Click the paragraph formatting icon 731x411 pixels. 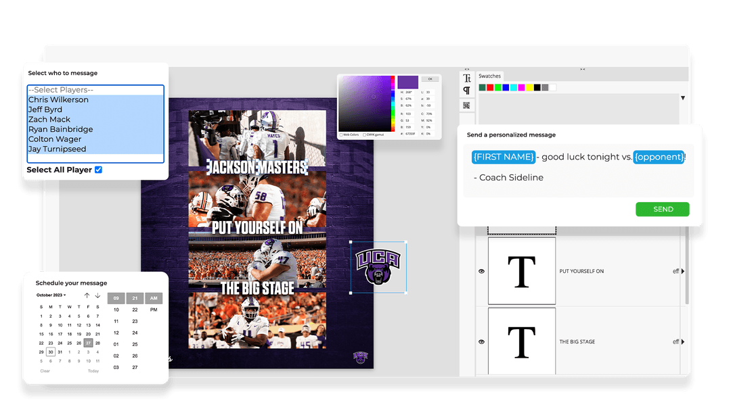[x=467, y=89]
